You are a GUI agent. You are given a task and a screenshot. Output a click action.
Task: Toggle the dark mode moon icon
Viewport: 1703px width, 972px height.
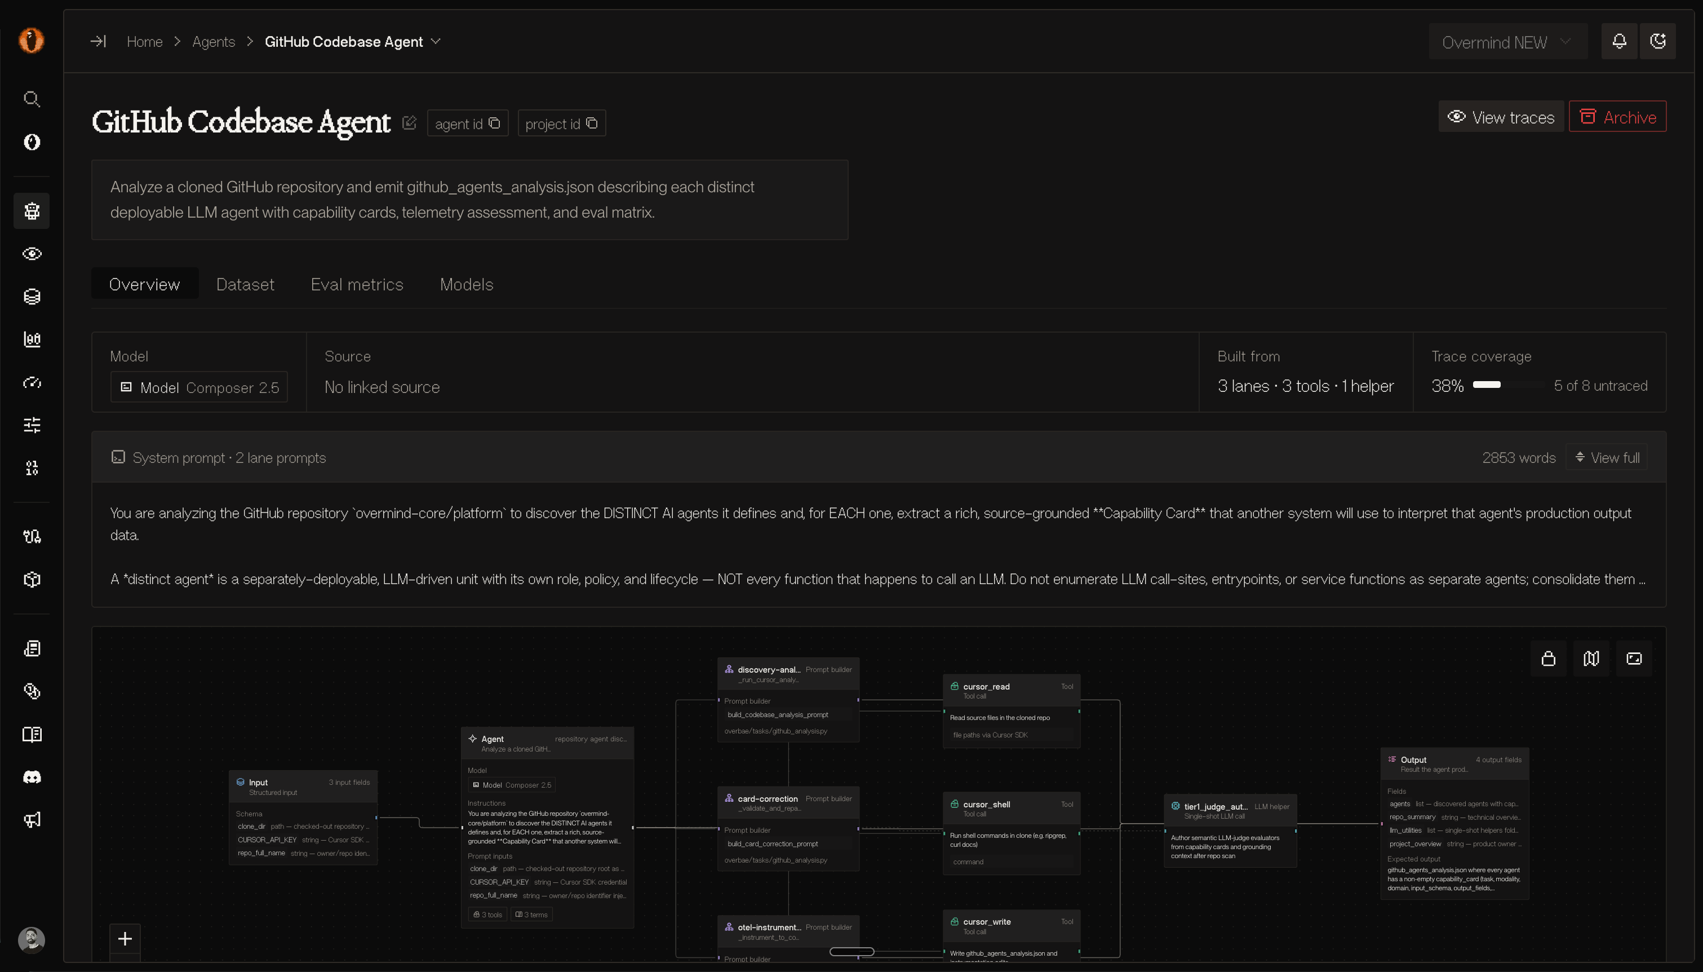point(1658,41)
